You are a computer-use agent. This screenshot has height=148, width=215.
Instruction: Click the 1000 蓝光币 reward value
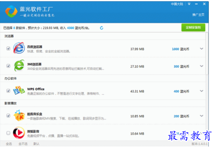click(x=181, y=49)
